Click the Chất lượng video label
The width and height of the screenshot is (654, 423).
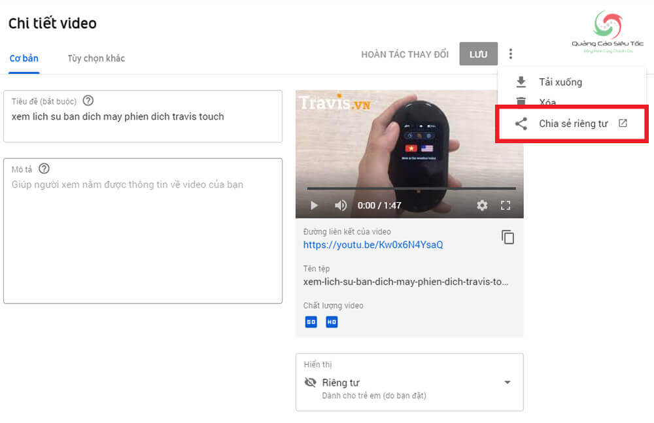click(x=333, y=305)
